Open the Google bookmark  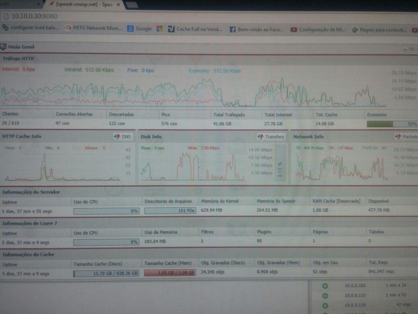pyautogui.click(x=139, y=29)
